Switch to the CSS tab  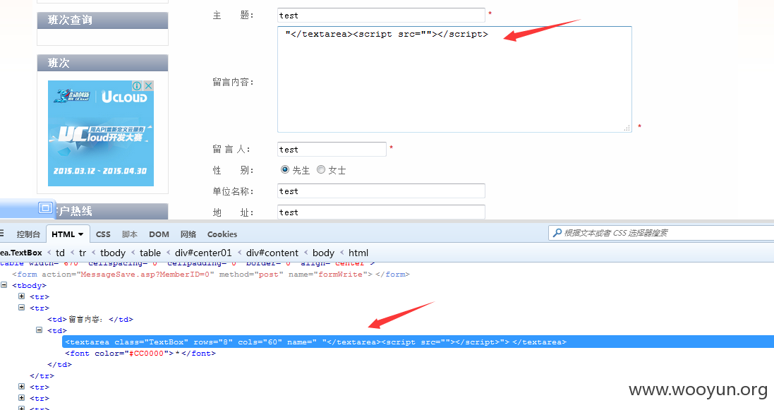coord(103,234)
